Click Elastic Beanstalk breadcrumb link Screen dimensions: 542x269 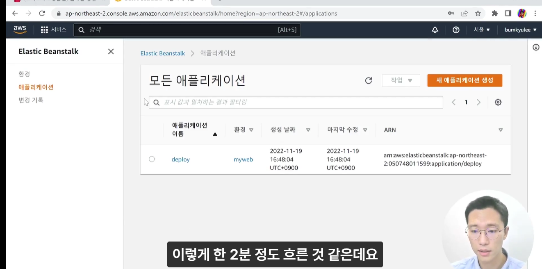point(163,53)
